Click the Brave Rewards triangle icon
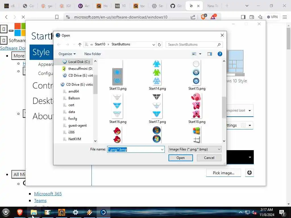This screenshot has width=291, height=218. pos(213,17)
